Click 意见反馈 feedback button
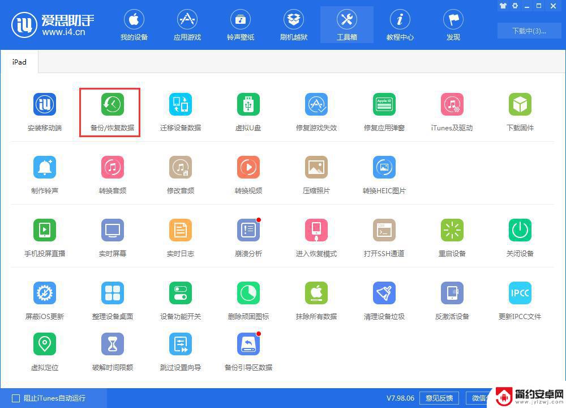 point(439,398)
